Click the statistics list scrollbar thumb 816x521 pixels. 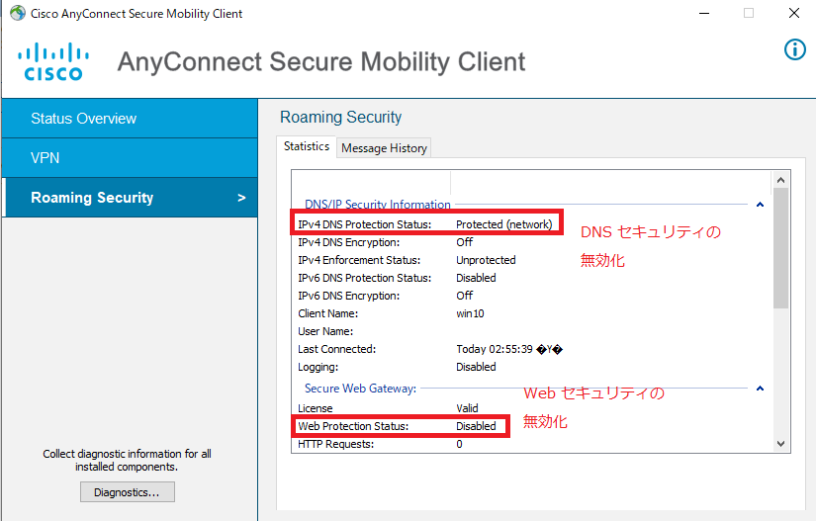780,248
